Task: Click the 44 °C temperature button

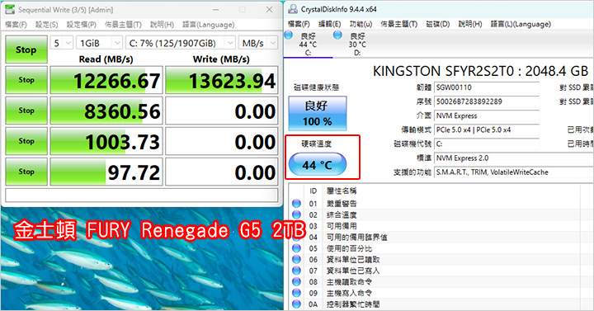Action: click(318, 164)
